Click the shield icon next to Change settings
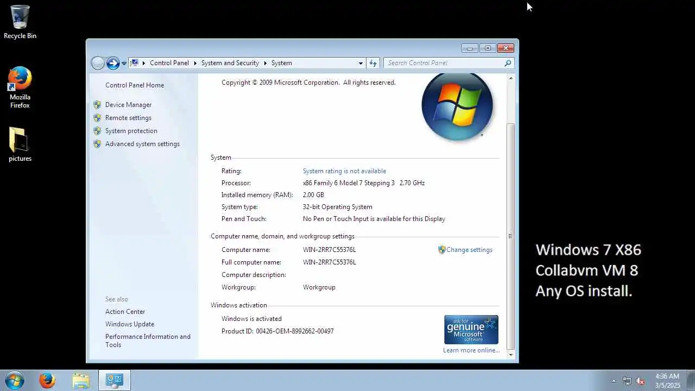This screenshot has width=695, height=391. [441, 250]
